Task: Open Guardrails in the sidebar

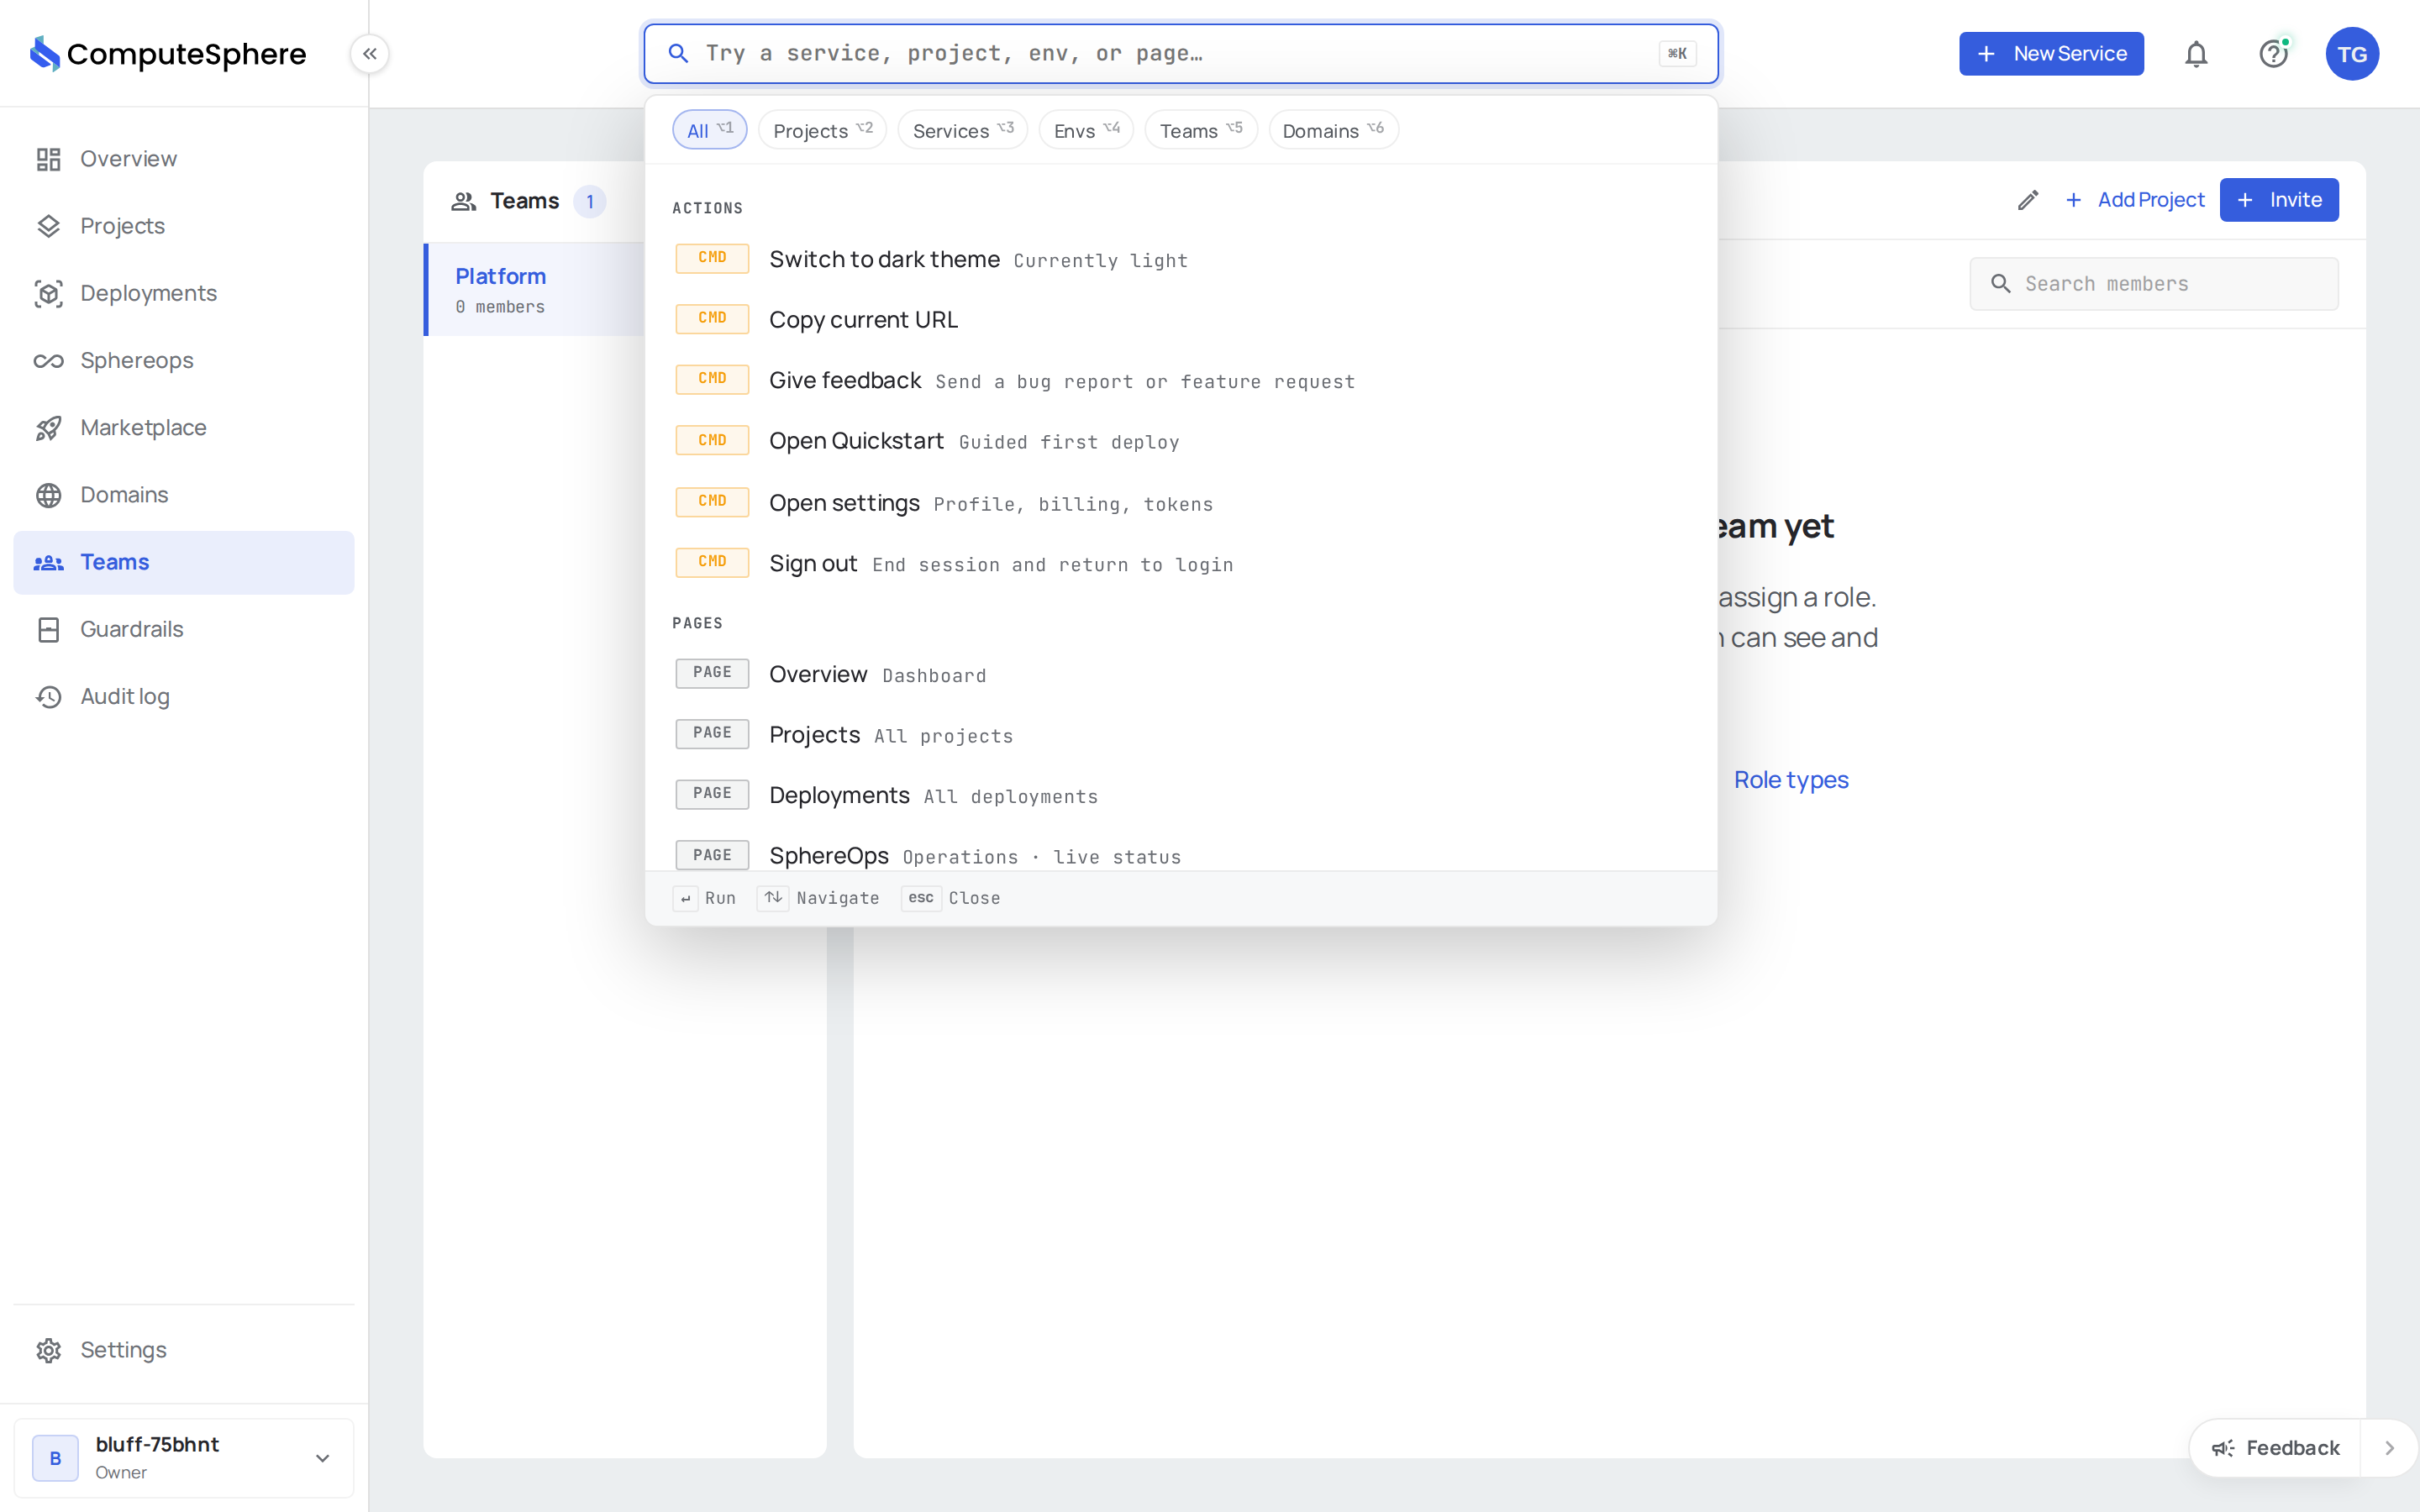Action: [x=184, y=629]
